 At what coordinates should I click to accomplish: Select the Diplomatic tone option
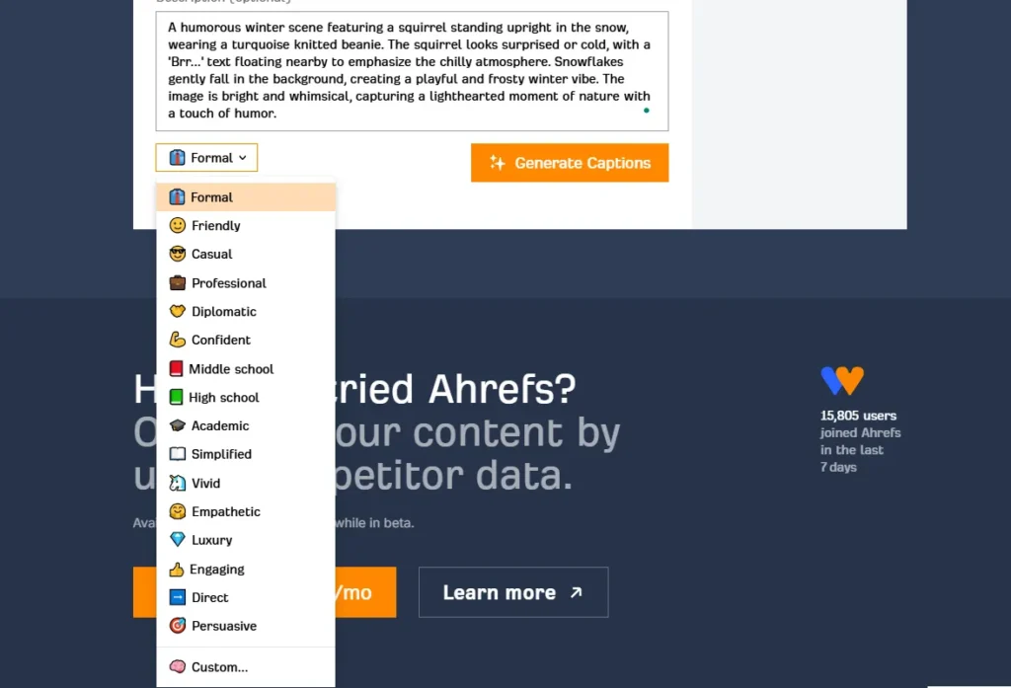click(x=246, y=312)
